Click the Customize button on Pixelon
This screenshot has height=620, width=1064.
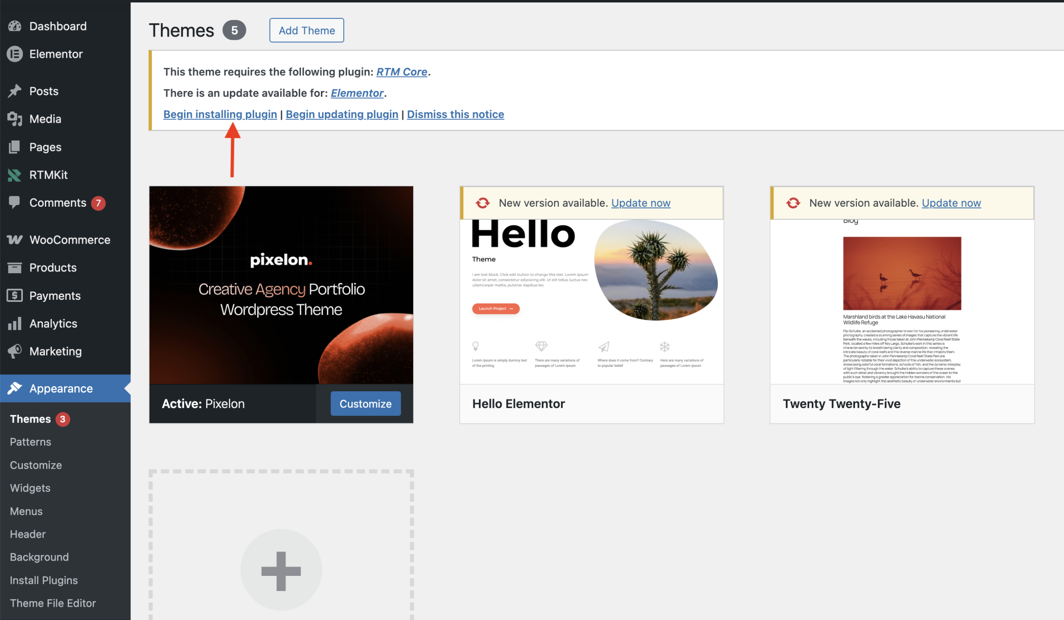365,404
